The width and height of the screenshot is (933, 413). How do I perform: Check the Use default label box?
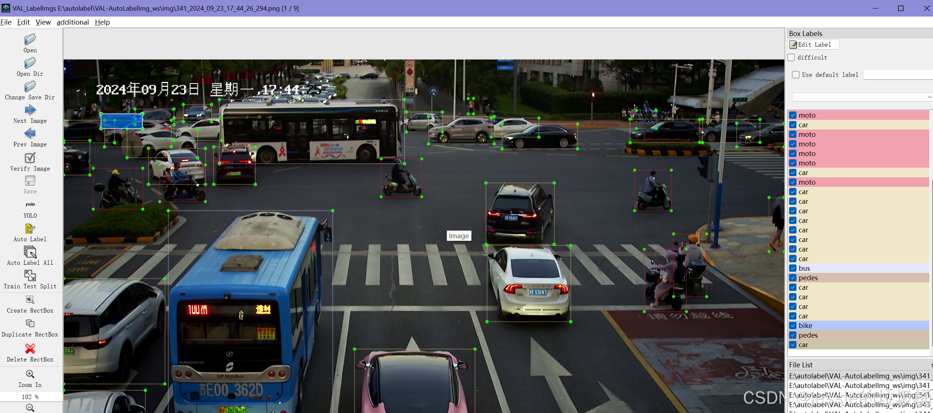pos(796,75)
